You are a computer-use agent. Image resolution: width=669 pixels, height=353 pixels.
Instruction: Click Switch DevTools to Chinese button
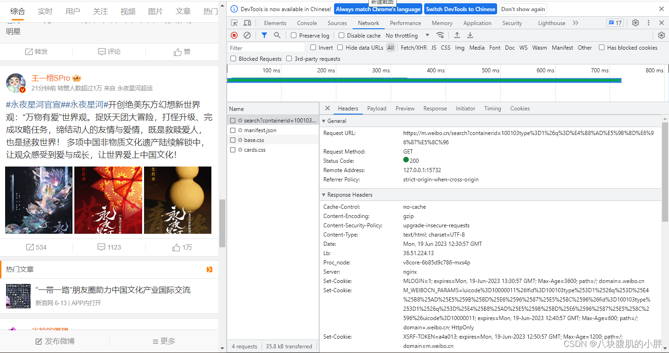(460, 9)
